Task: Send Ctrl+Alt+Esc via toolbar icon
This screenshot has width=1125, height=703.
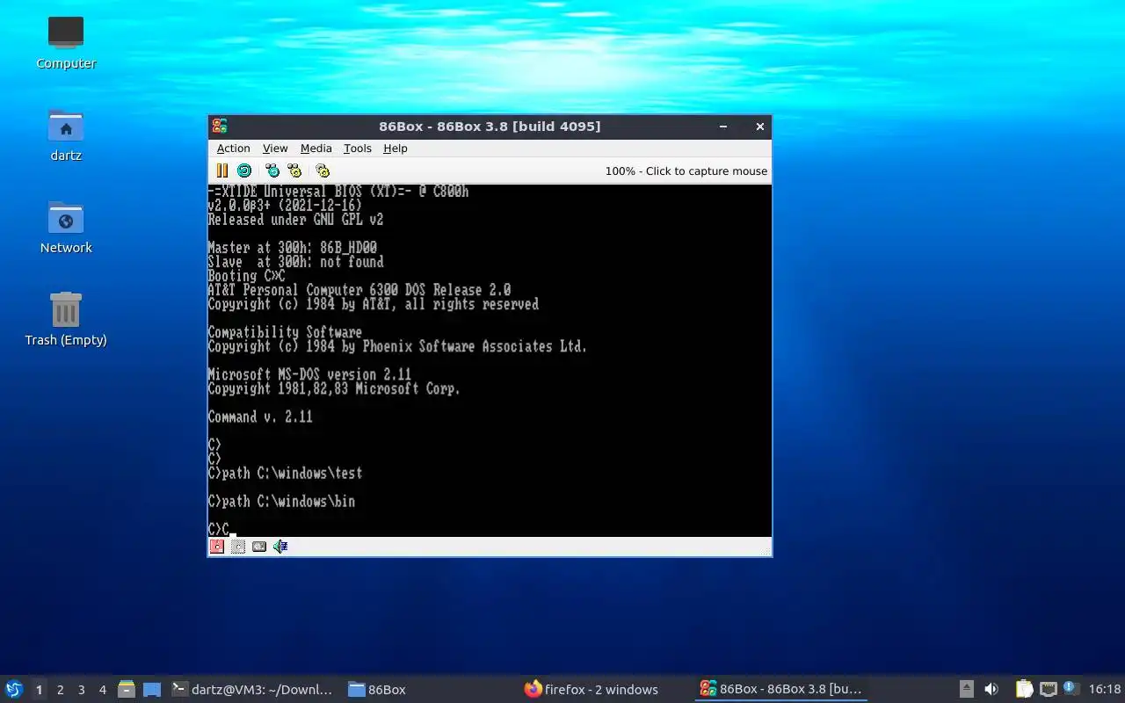Action: coord(294,170)
